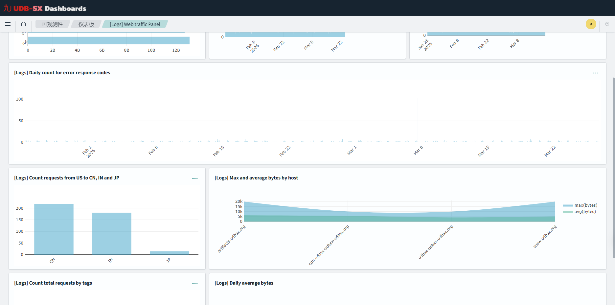
Task: Toggle max(bytes) series in legend
Action: coord(580,205)
